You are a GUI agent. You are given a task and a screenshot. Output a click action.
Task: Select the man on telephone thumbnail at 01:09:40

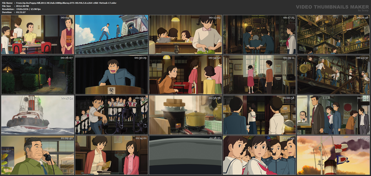(38, 155)
